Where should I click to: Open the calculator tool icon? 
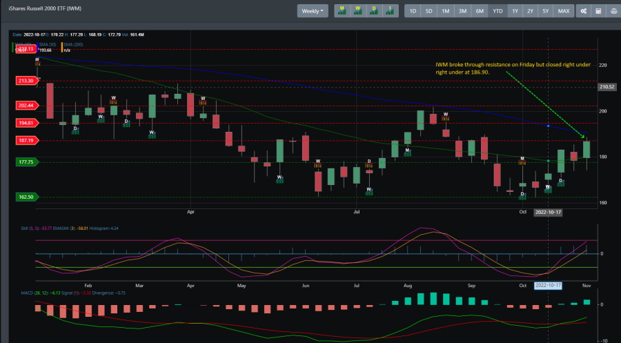point(598,11)
